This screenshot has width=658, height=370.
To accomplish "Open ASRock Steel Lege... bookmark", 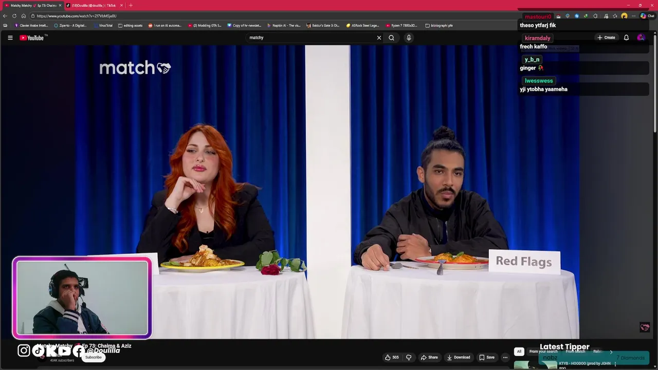I will [362, 25].
